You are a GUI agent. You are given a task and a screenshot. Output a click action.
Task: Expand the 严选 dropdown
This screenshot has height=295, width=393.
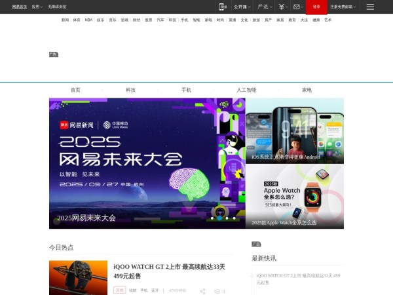(265, 7)
